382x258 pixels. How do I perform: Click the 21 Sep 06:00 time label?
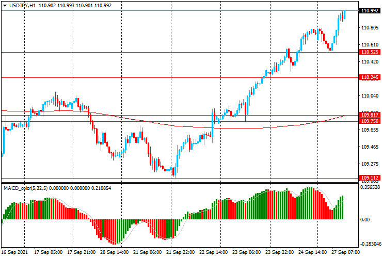tap(148, 252)
